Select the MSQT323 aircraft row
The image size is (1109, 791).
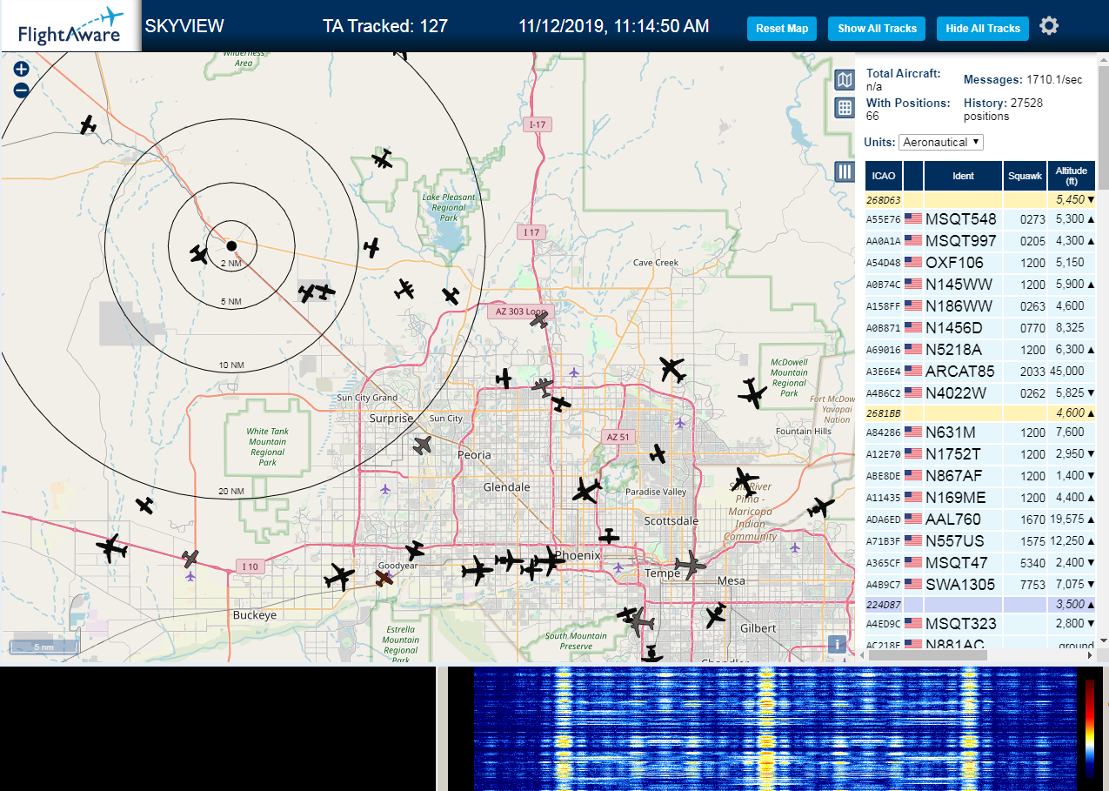coord(980,624)
